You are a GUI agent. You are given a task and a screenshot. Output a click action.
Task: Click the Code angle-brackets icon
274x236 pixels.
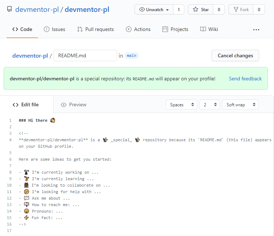click(x=15, y=29)
